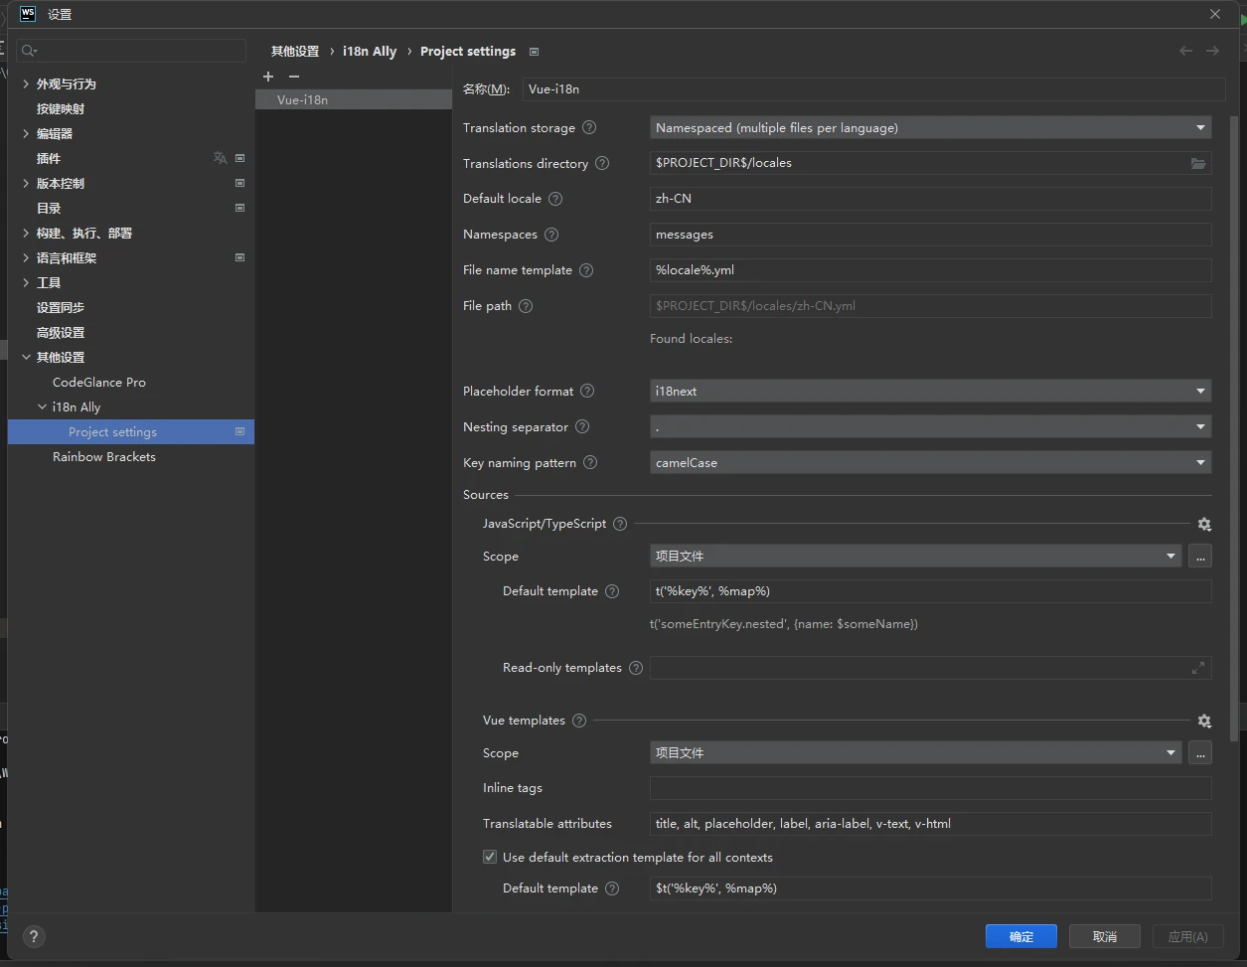Viewport: 1247px width, 967px height.
Task: Click the expand icon in Read-only templates field
Action: [1198, 668]
